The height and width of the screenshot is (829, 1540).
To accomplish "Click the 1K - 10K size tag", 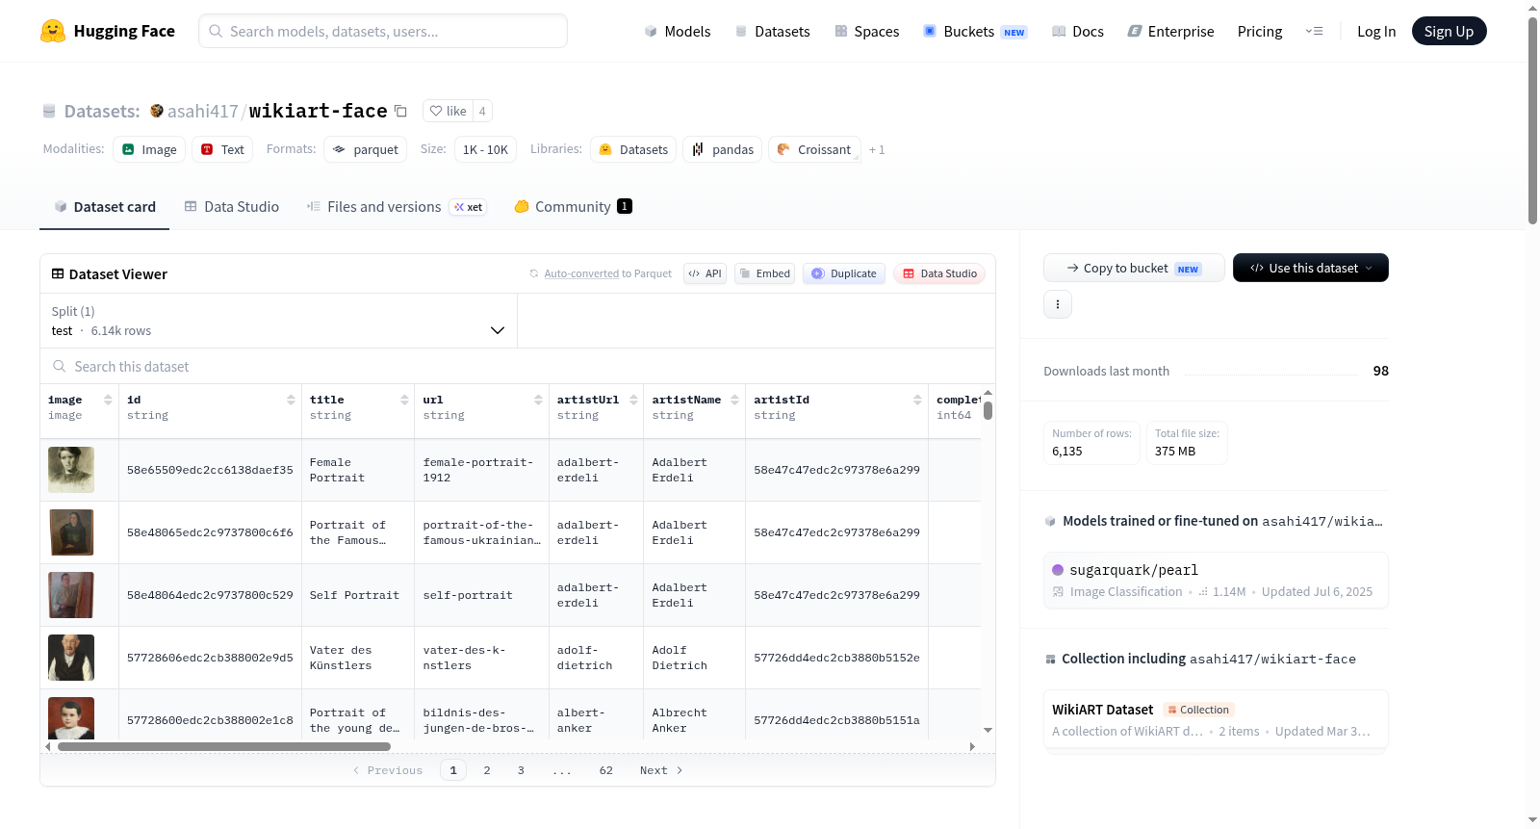I will point(485,149).
